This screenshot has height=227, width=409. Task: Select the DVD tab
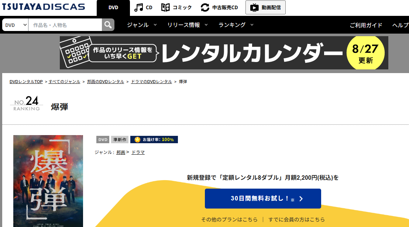[x=113, y=7]
